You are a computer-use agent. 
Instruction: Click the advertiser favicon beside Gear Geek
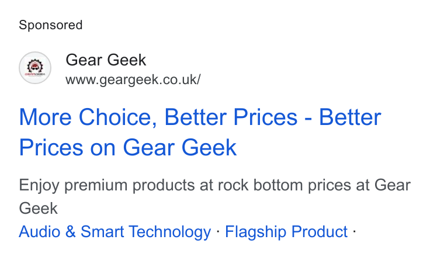pos(35,68)
